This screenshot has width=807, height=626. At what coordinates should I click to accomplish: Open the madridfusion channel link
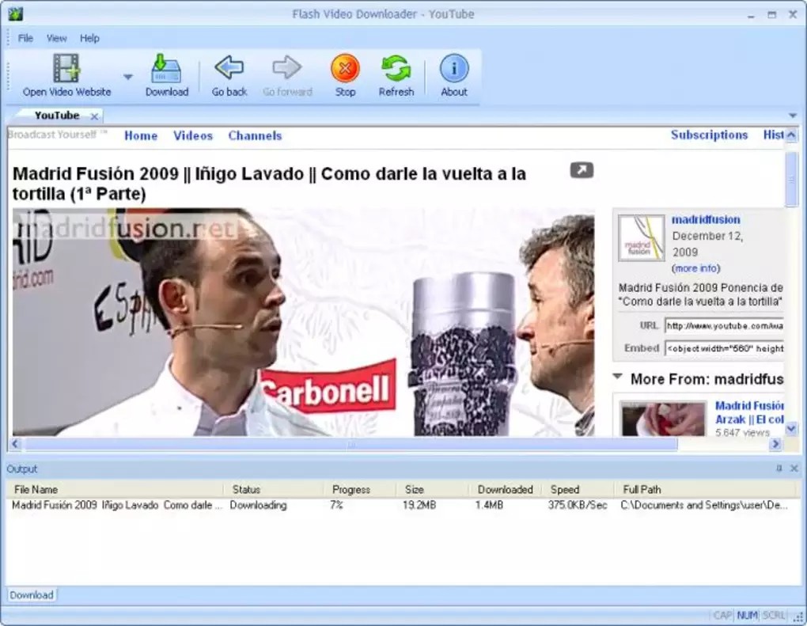point(706,219)
